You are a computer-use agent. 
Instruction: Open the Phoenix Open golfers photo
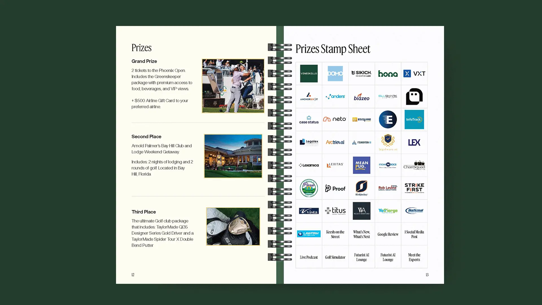point(233,86)
